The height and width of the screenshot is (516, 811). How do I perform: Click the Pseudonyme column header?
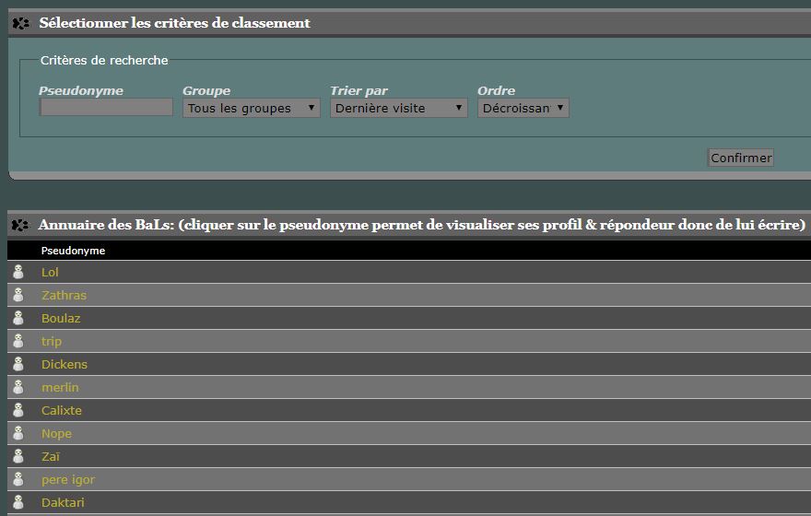[x=73, y=251]
